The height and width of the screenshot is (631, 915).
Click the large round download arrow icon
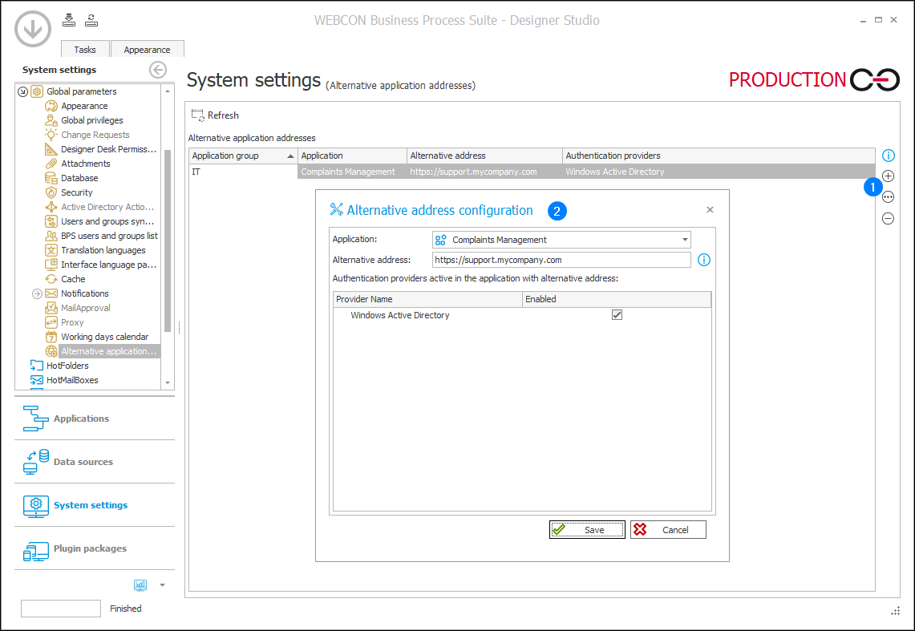tap(33, 29)
